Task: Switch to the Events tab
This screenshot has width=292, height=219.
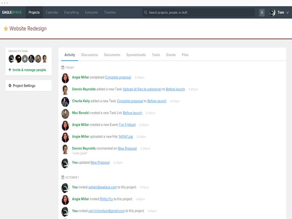Action: point(171,55)
